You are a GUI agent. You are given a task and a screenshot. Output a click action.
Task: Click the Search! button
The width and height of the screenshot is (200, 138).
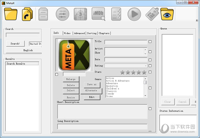[x=15, y=44]
